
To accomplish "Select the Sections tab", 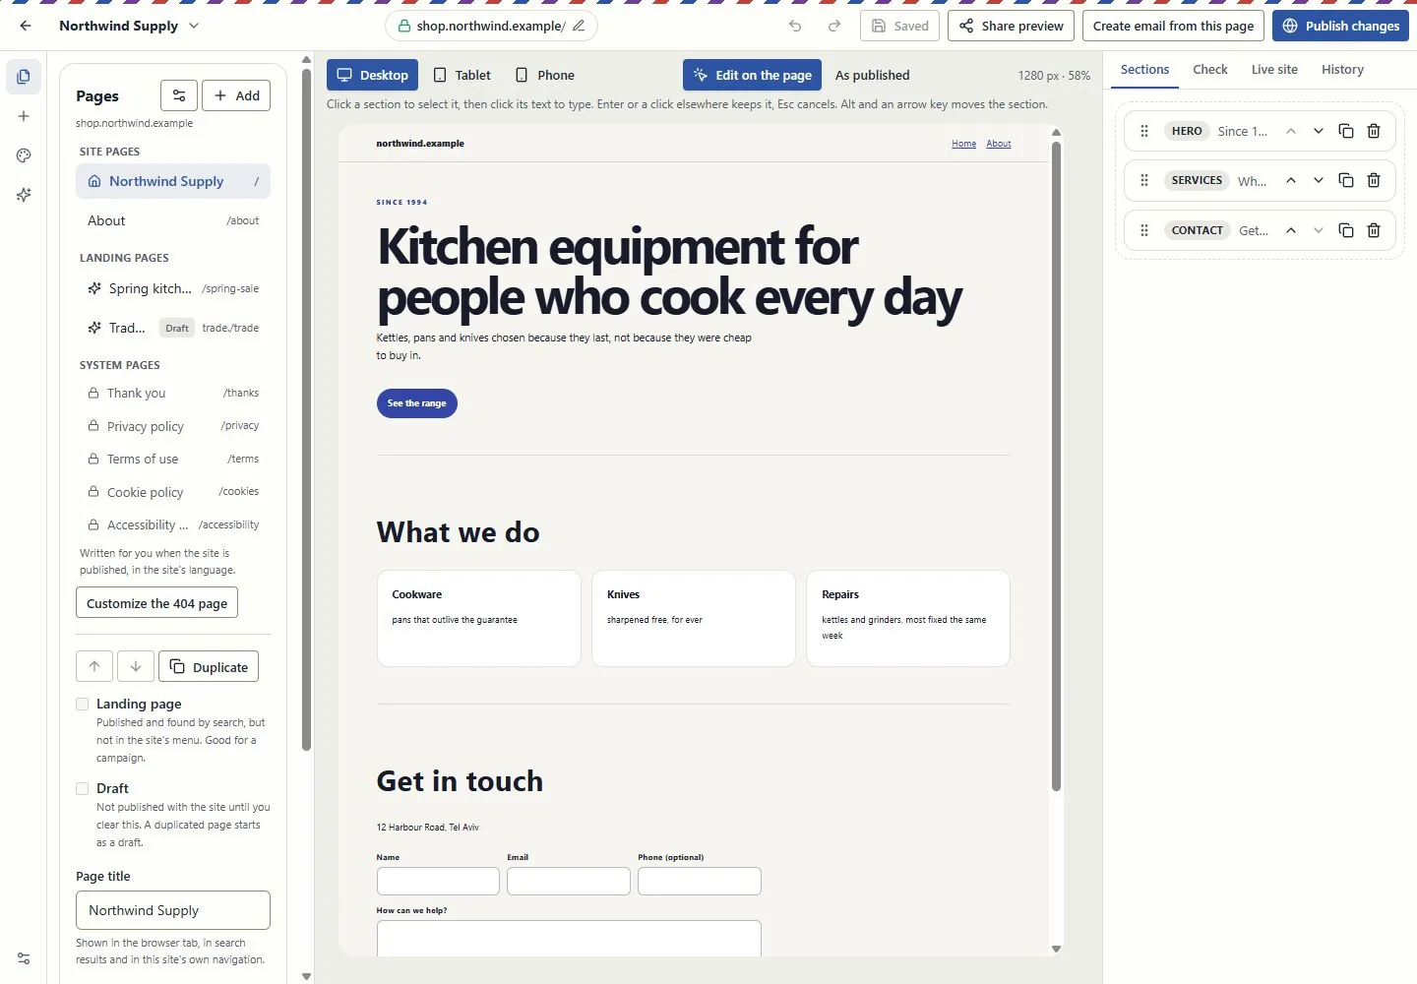I will coord(1145,70).
